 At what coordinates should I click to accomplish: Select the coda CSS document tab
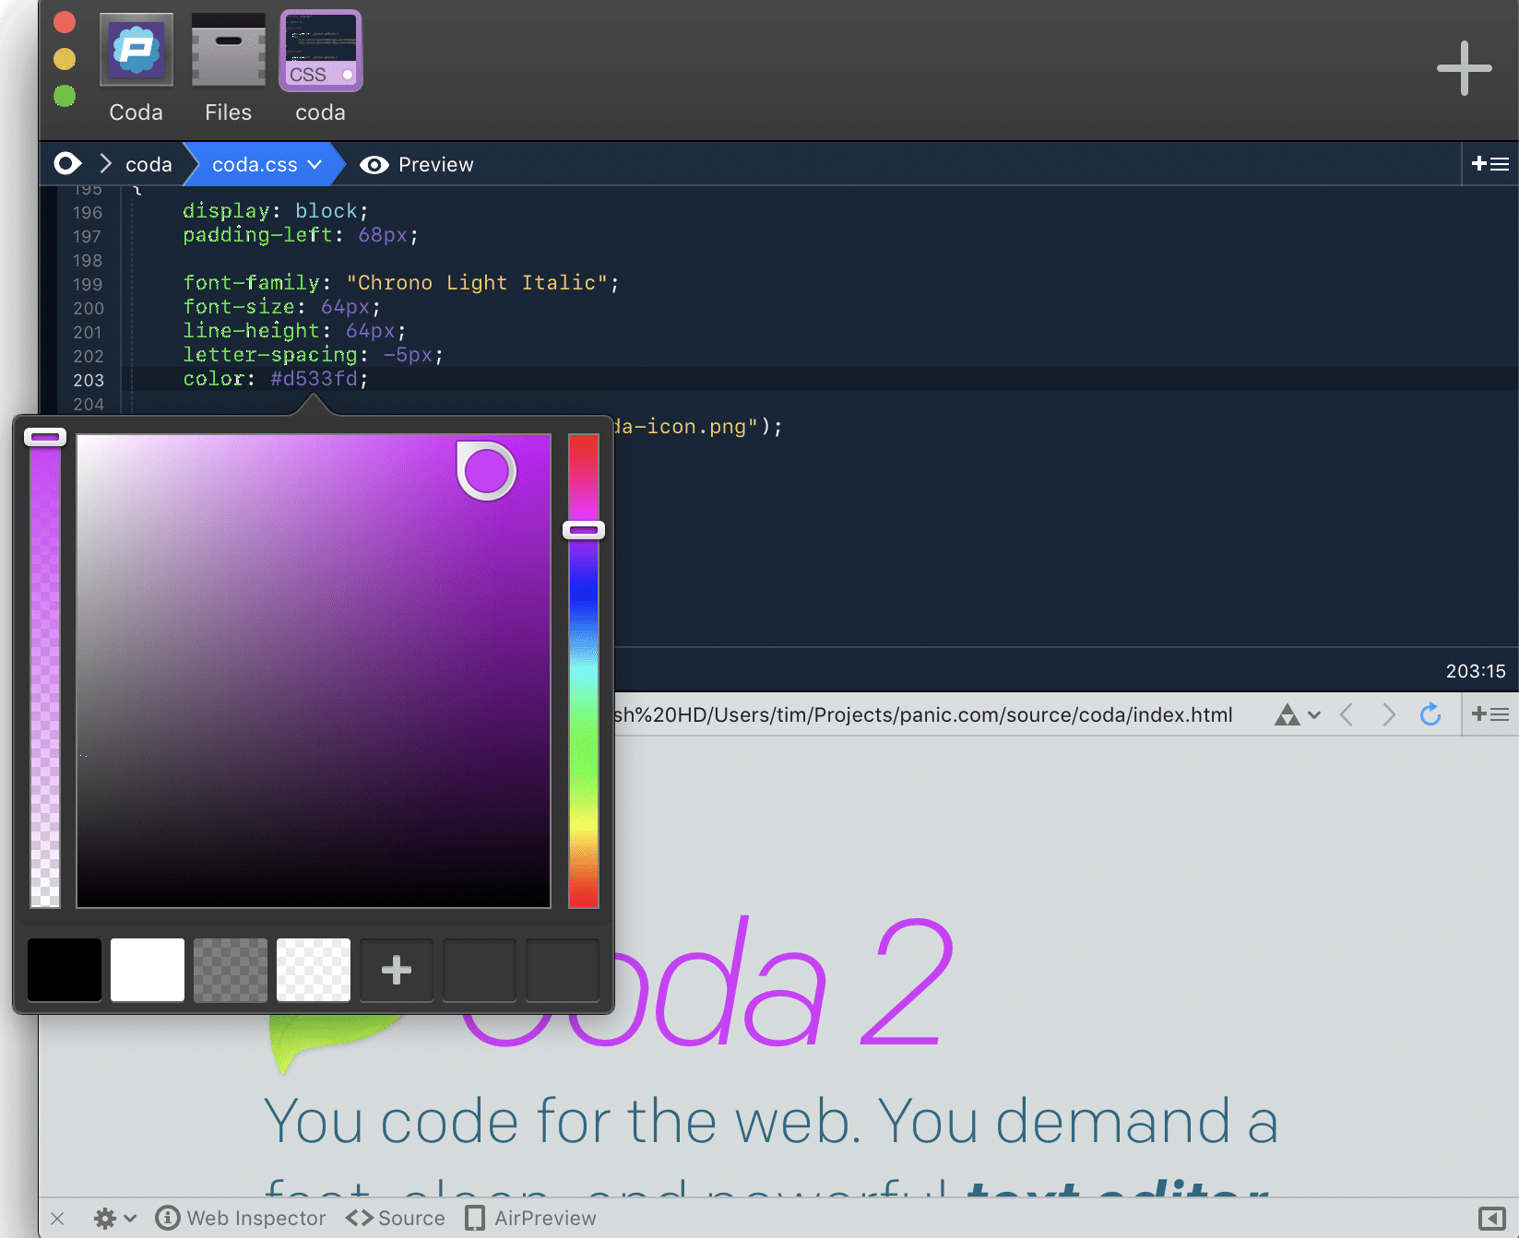(x=320, y=67)
